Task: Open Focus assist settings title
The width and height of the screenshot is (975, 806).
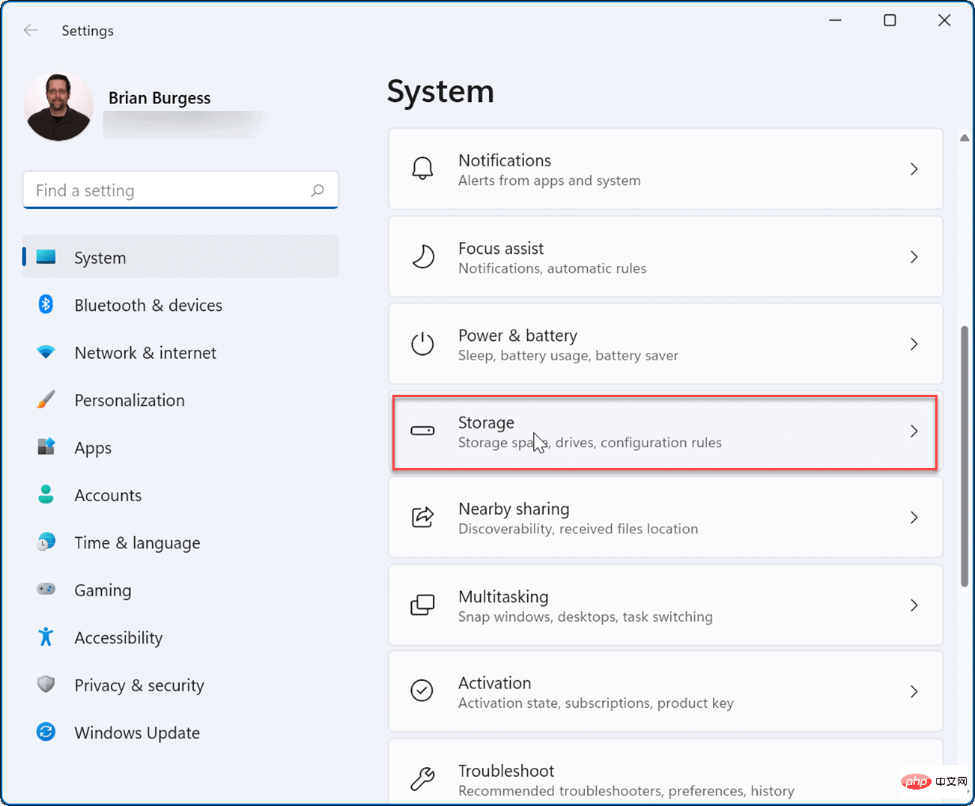Action: coord(501,248)
